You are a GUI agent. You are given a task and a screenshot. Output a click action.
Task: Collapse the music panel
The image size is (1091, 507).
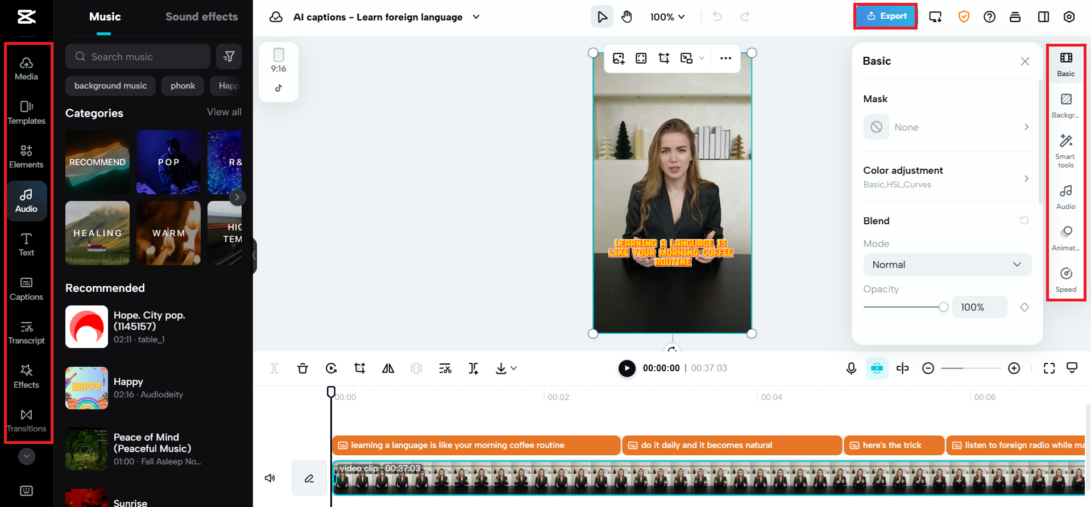(x=255, y=256)
